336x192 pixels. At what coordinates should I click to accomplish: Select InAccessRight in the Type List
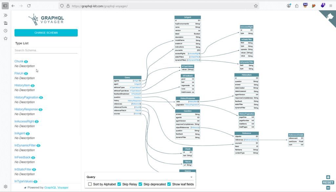pos(24,121)
